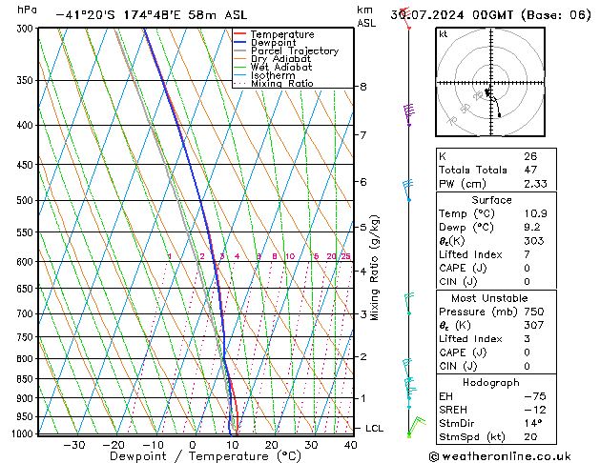Click the 'Isotherm' legend label
The width and height of the screenshot is (600, 463).
[273, 75]
